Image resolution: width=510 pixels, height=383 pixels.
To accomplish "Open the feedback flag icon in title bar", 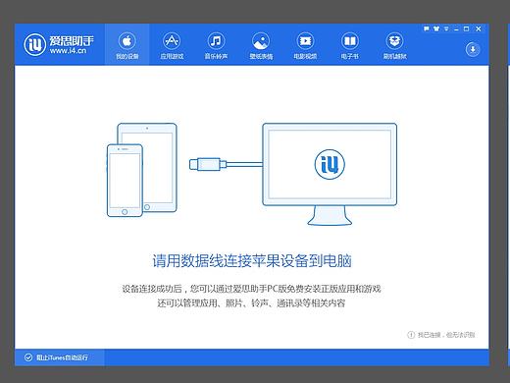I will click(426, 28).
